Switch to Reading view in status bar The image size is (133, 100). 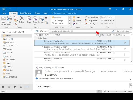(104, 91)
